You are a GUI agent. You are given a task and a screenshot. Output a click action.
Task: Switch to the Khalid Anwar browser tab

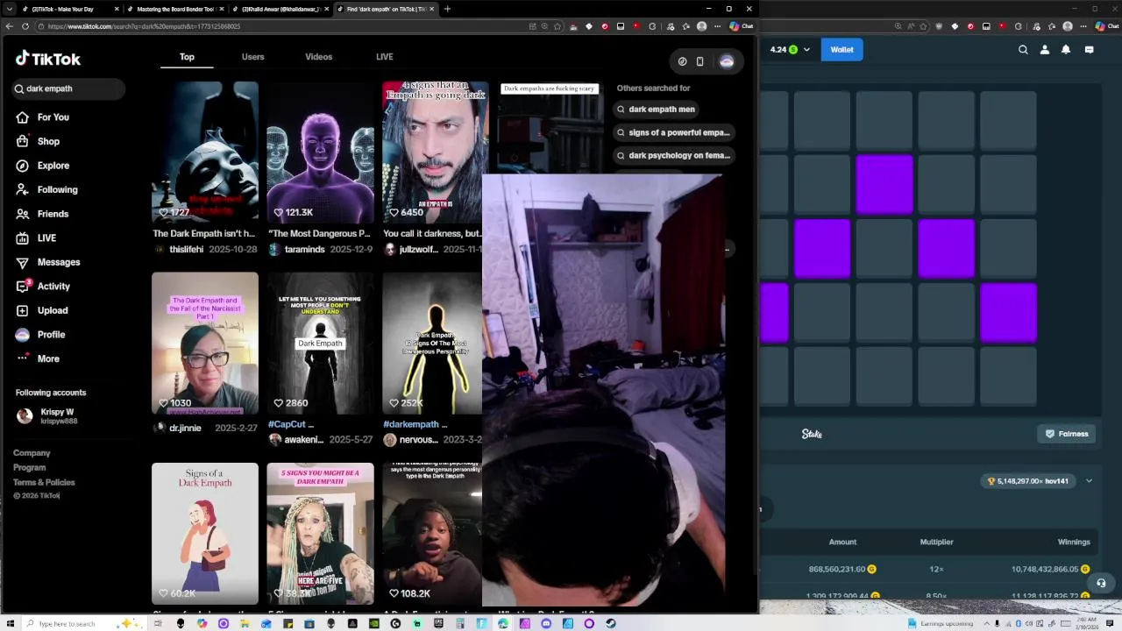click(280, 9)
